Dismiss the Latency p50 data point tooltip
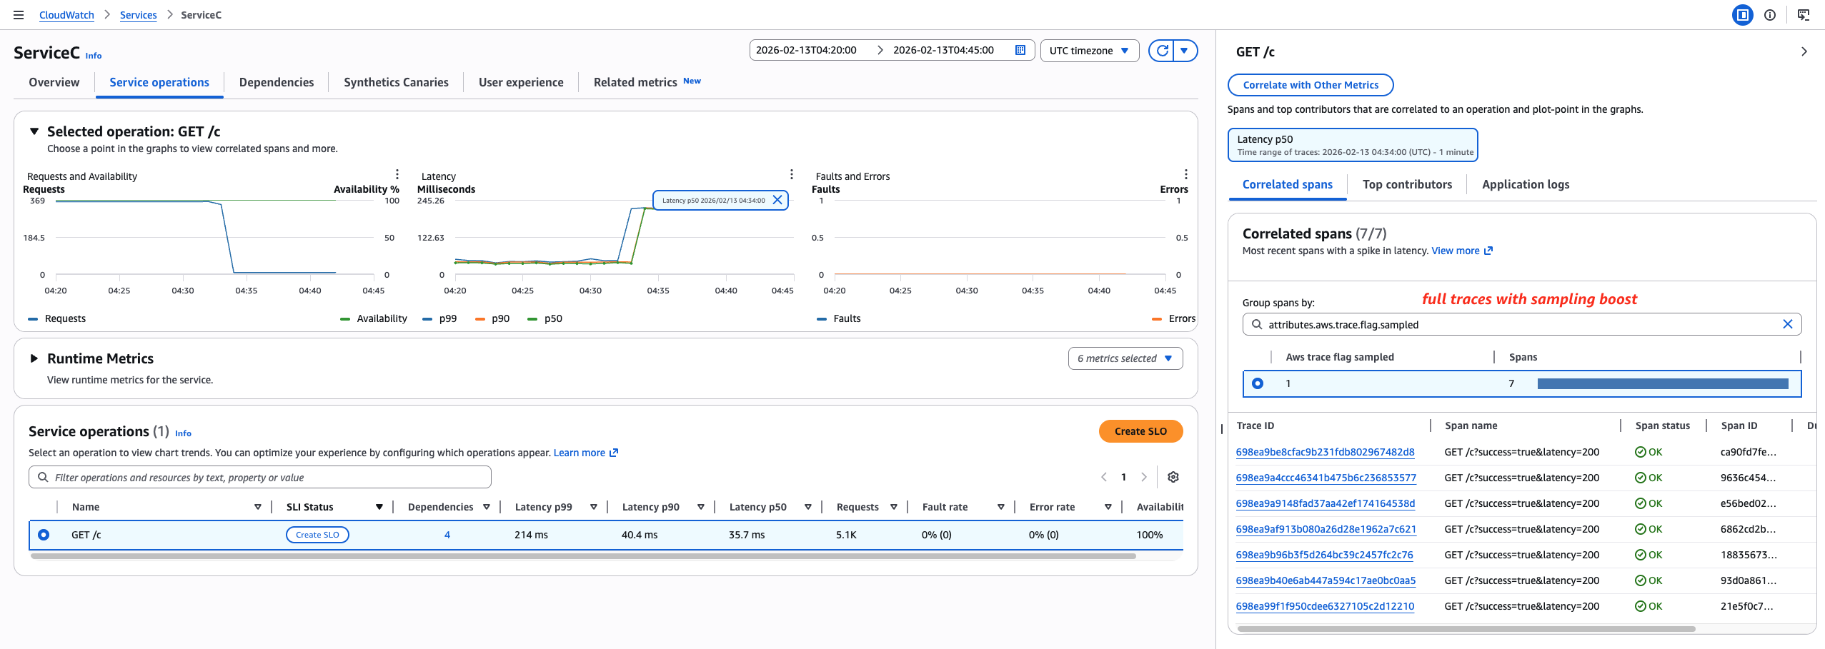The width and height of the screenshot is (1825, 649). (x=777, y=200)
